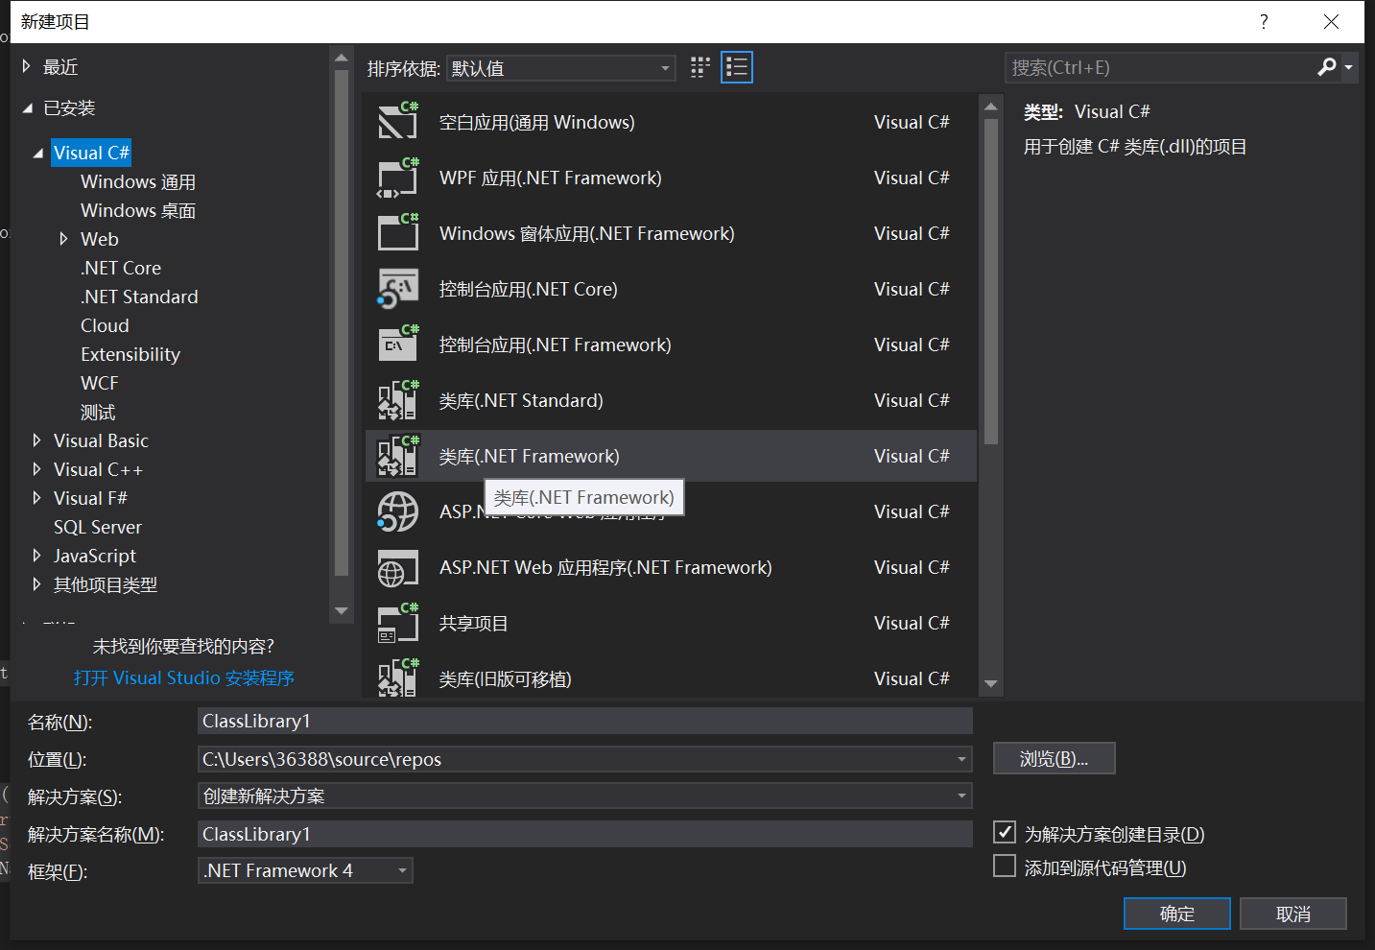Image resolution: width=1375 pixels, height=950 pixels.
Task: Select .NET Standard category
Action: click(x=139, y=297)
